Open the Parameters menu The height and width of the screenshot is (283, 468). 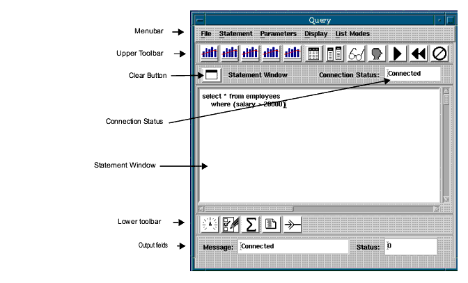pos(278,33)
